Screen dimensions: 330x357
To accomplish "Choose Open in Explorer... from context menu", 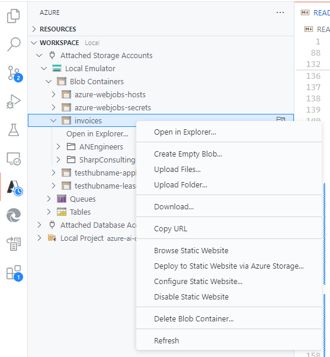I will pyautogui.click(x=229, y=132).
